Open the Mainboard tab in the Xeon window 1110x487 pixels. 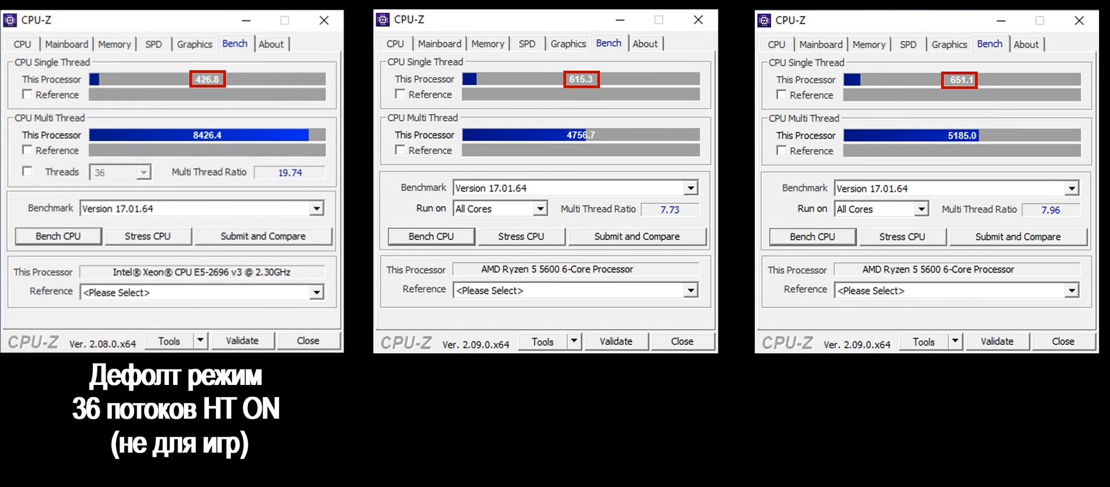click(x=67, y=44)
